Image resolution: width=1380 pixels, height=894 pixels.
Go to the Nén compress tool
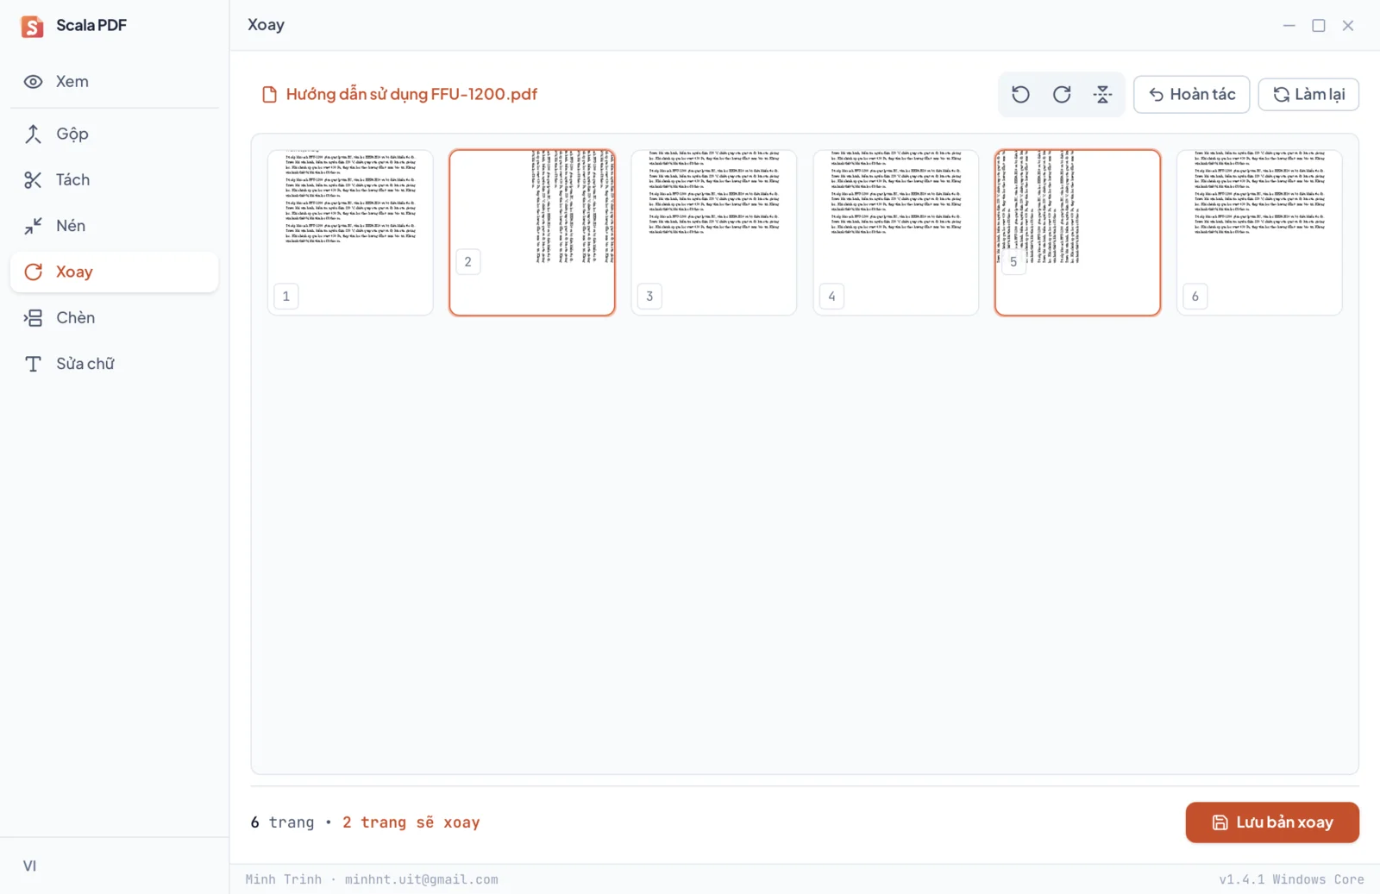(114, 226)
